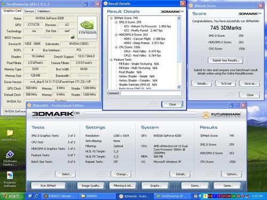Screen dimensions: 267x200
Task: Click the BIOS save chip icon in GPU-Z
Action: coord(73,37)
